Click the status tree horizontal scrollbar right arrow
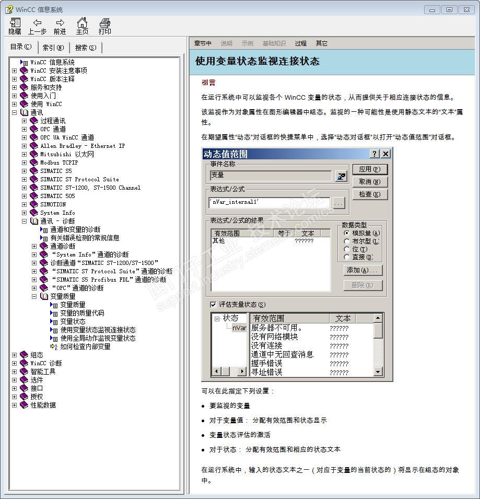 click(242, 371)
